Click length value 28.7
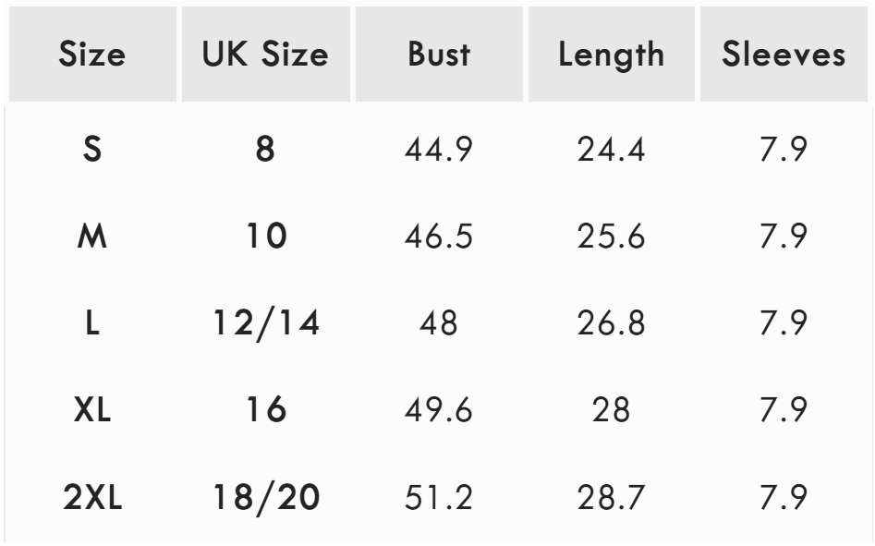875x546 pixels. (611, 499)
